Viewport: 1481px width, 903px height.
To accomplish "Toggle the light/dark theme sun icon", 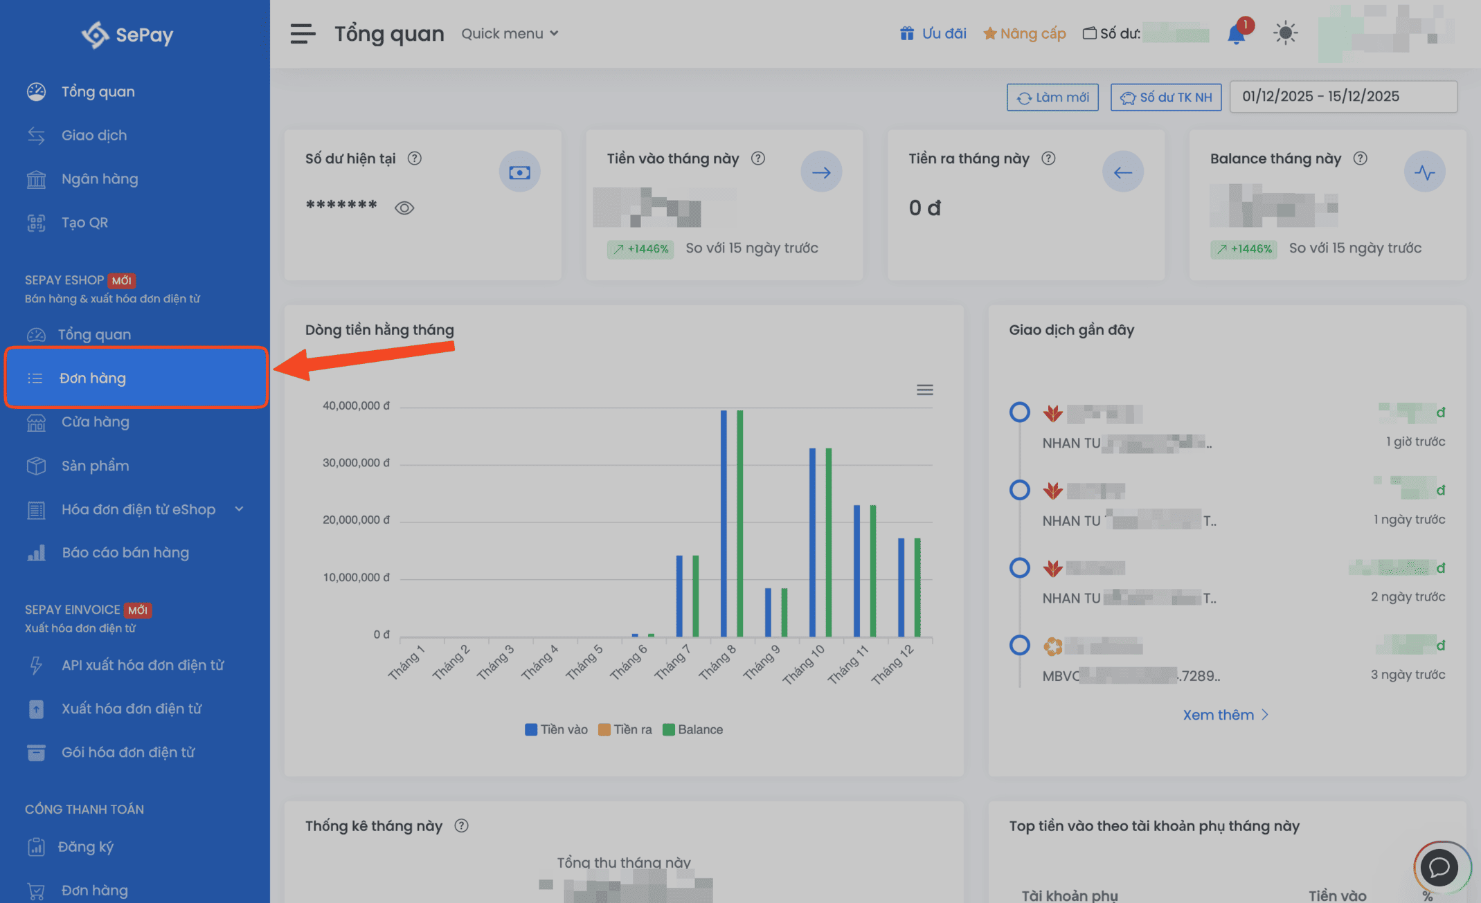I will (1285, 33).
